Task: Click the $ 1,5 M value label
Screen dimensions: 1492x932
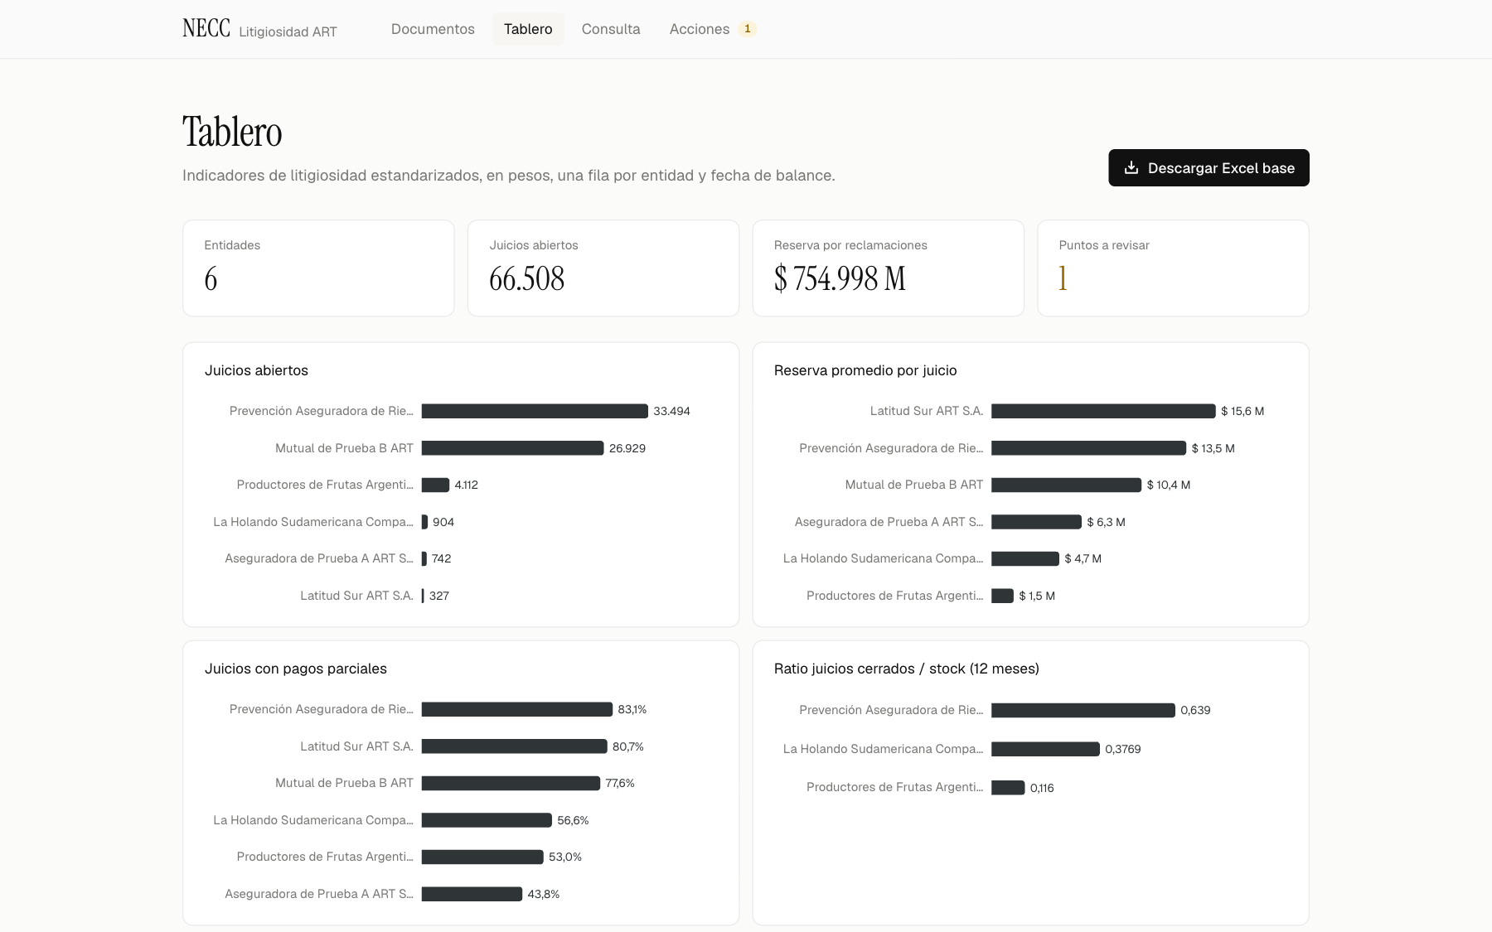Action: coord(1037,596)
